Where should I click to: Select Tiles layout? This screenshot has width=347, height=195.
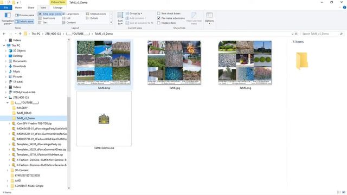coord(43,23)
